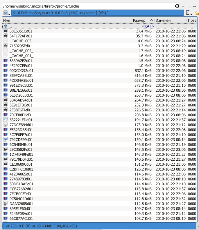Open the drive list dropdown icon

coord(6,13)
